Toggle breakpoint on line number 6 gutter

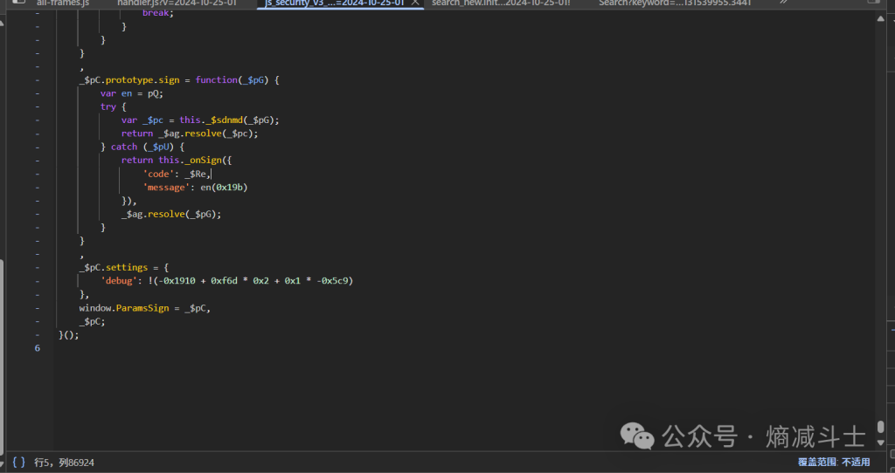(x=37, y=348)
